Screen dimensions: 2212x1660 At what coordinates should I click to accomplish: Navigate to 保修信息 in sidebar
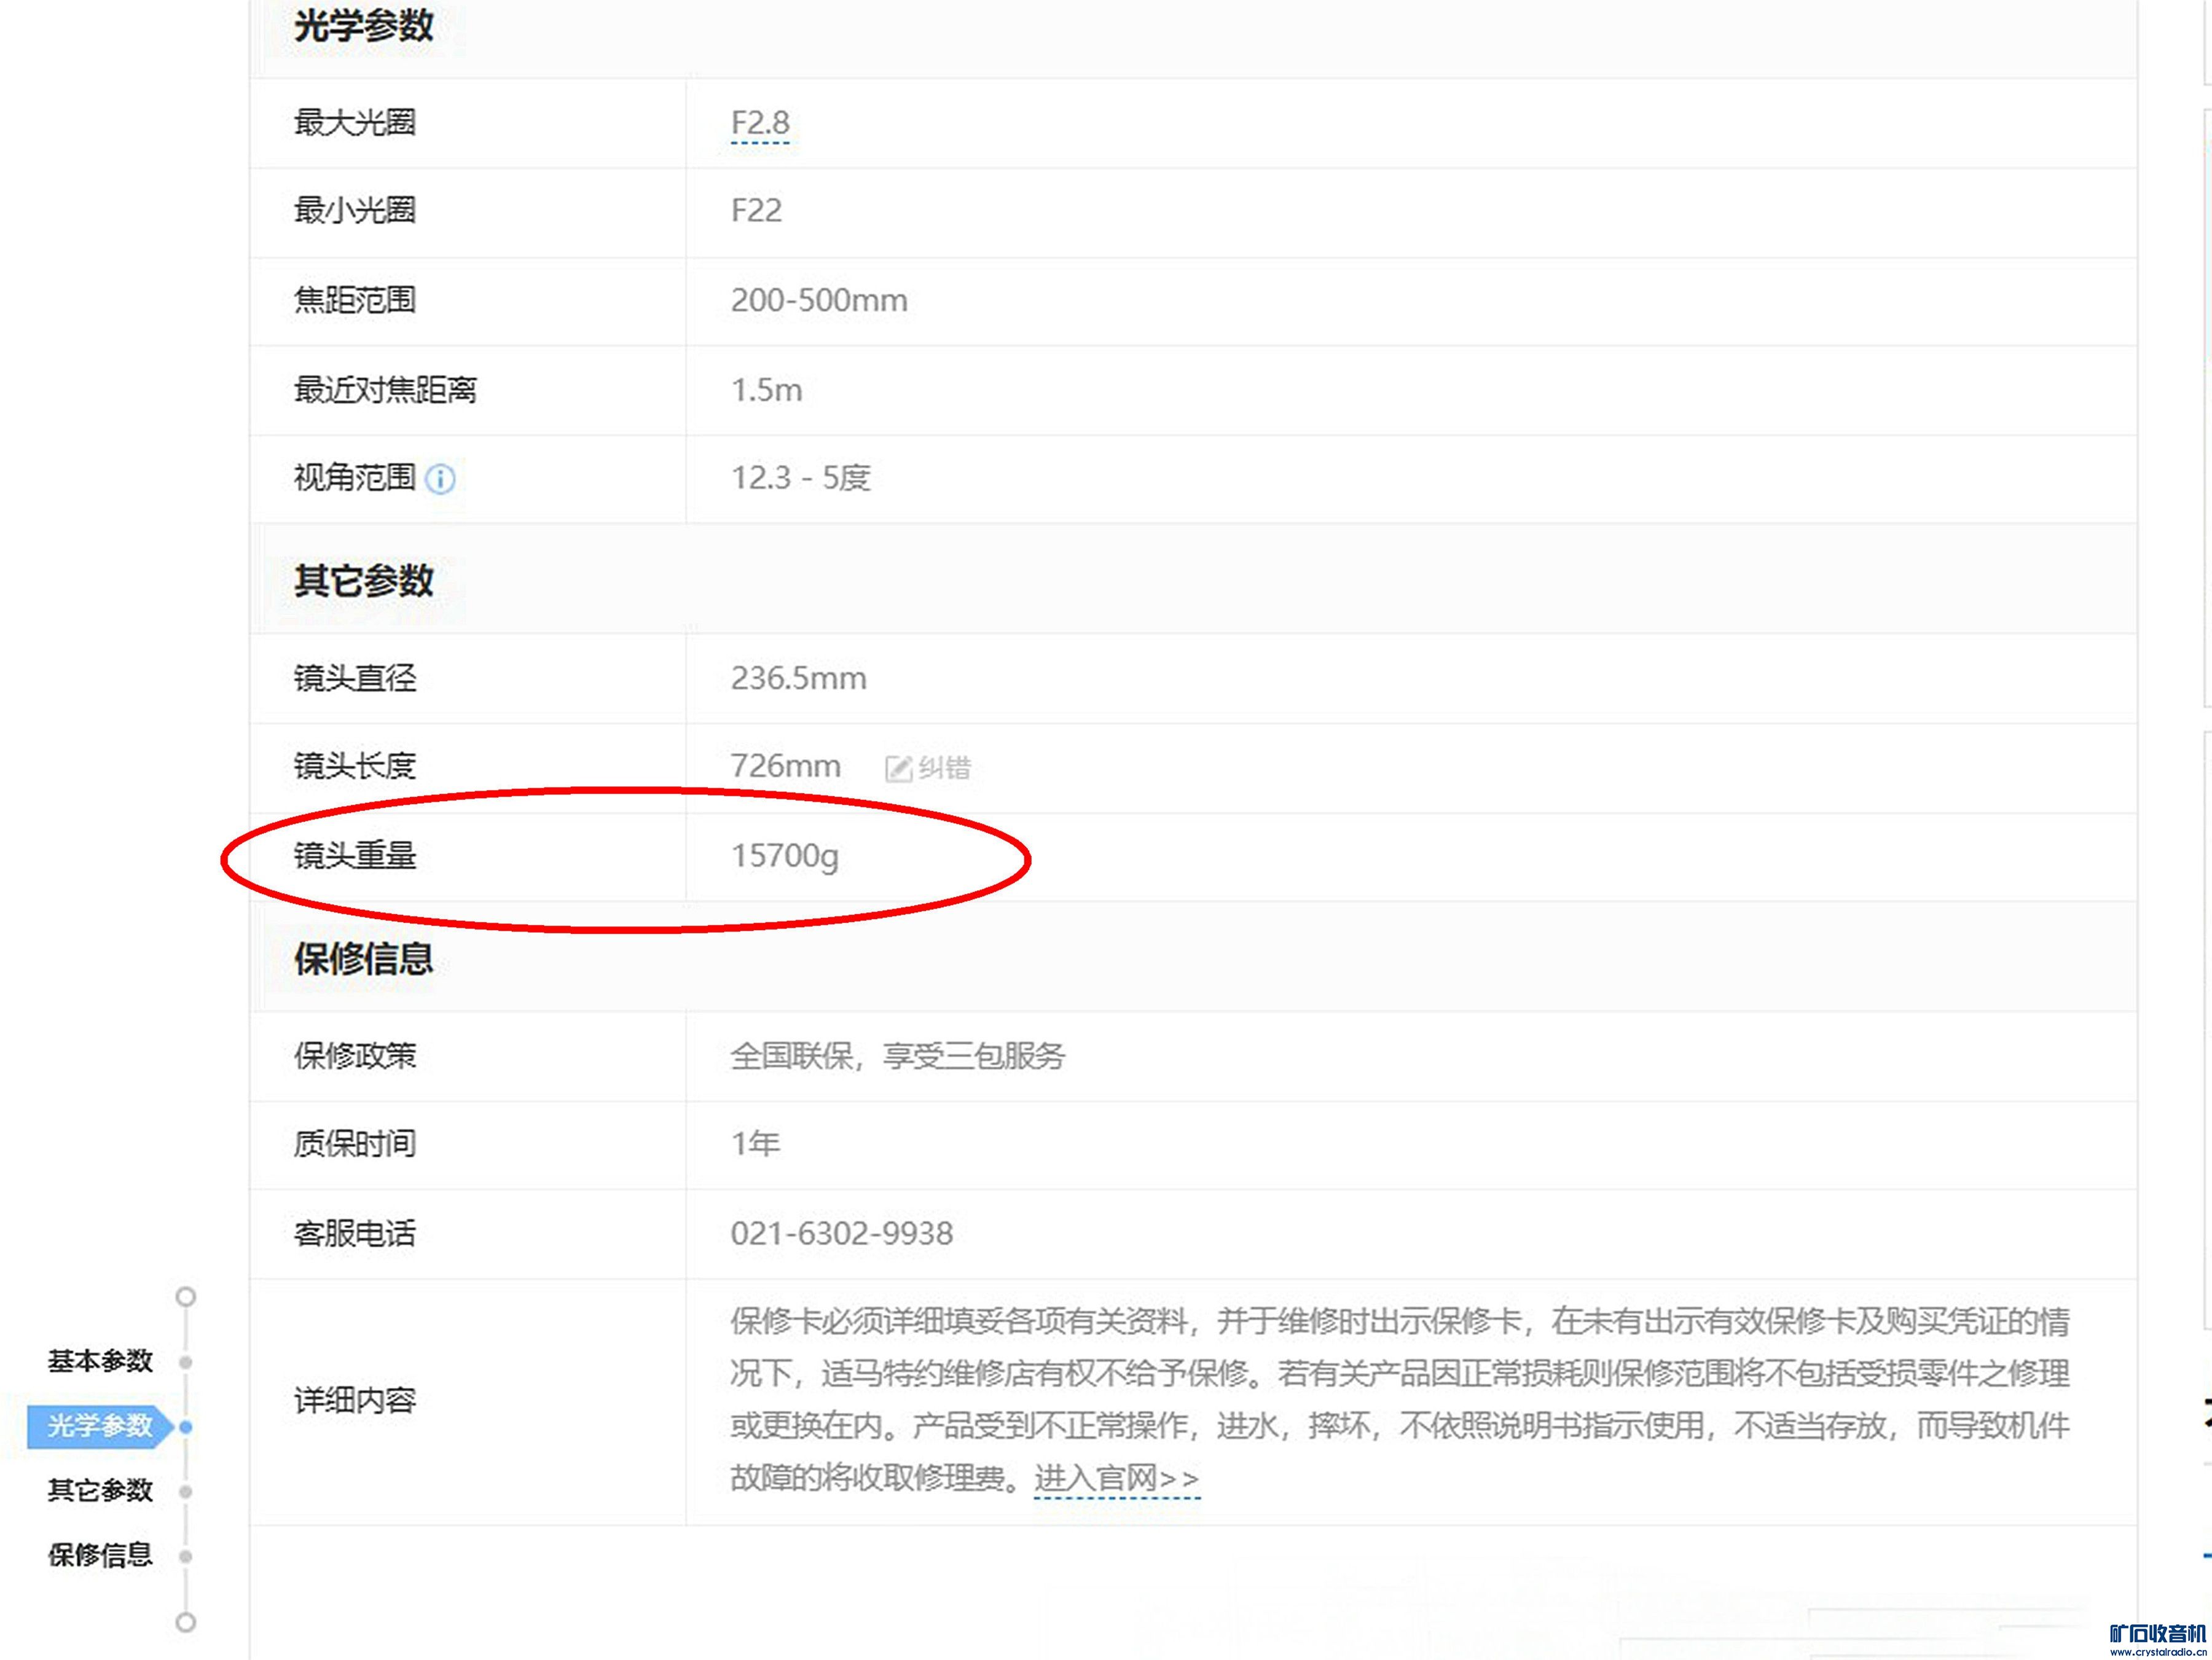tap(100, 1556)
